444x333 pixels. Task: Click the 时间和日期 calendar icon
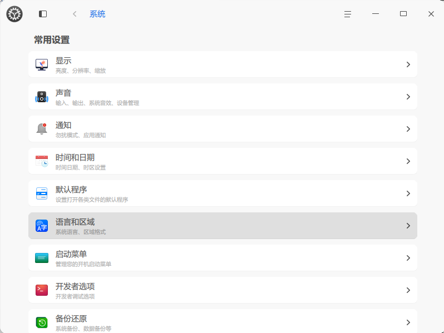coord(42,161)
